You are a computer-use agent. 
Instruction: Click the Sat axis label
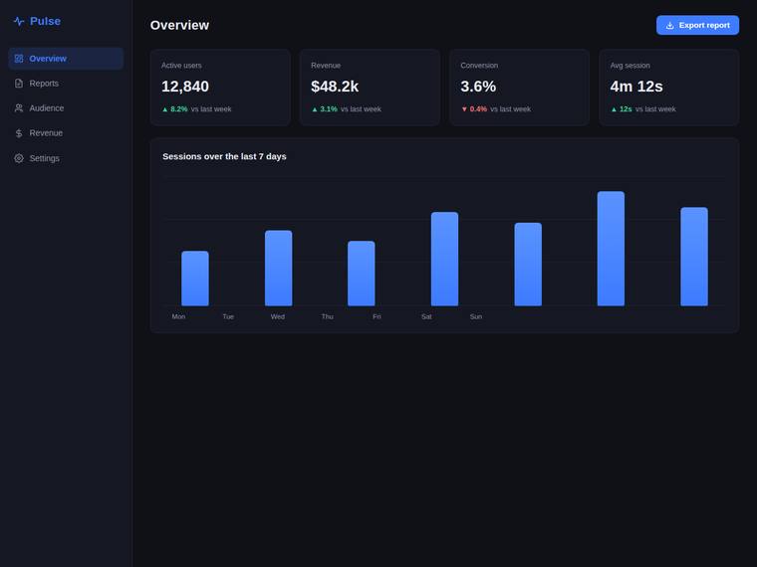click(x=426, y=316)
